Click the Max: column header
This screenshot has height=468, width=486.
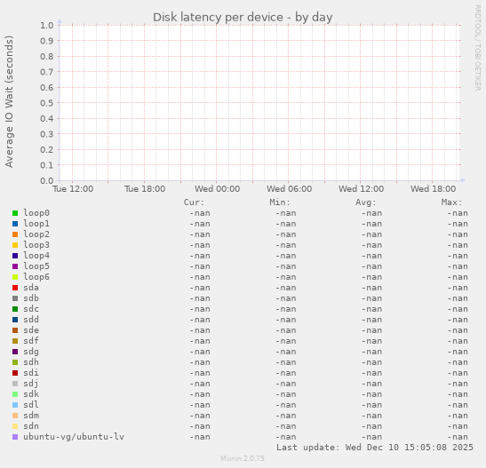pyautogui.click(x=451, y=202)
